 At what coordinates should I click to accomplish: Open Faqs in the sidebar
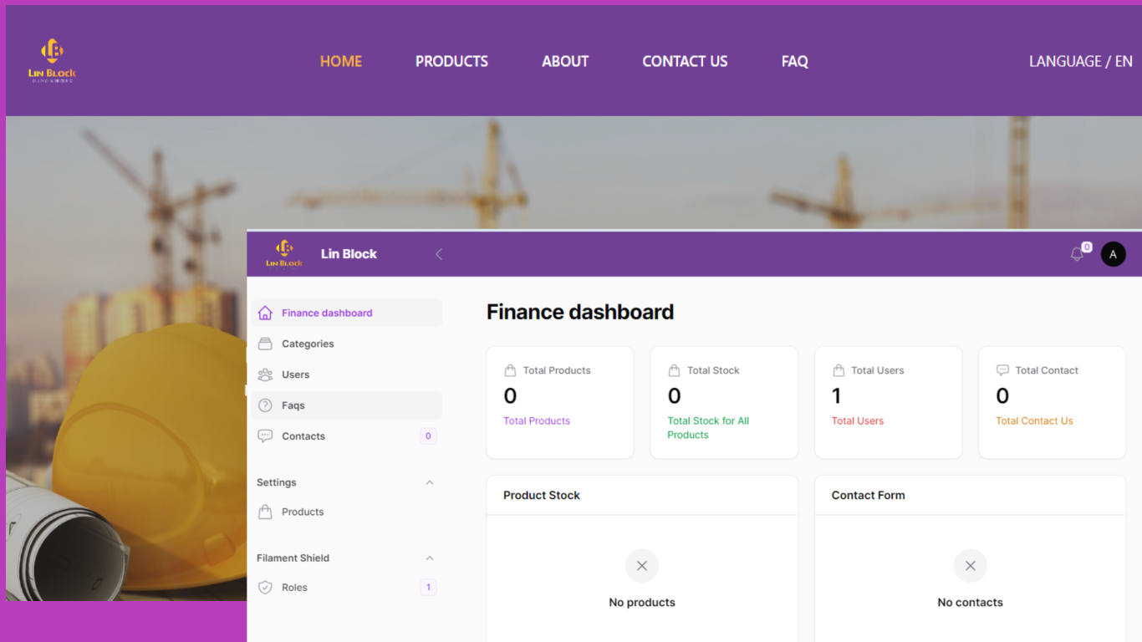[x=347, y=405]
